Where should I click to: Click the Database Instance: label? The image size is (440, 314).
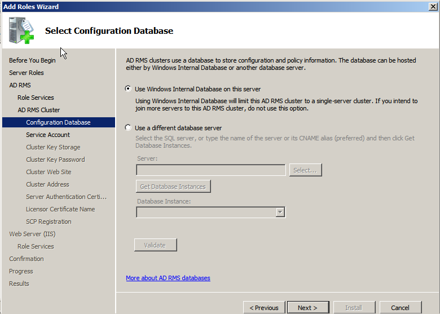164,201
